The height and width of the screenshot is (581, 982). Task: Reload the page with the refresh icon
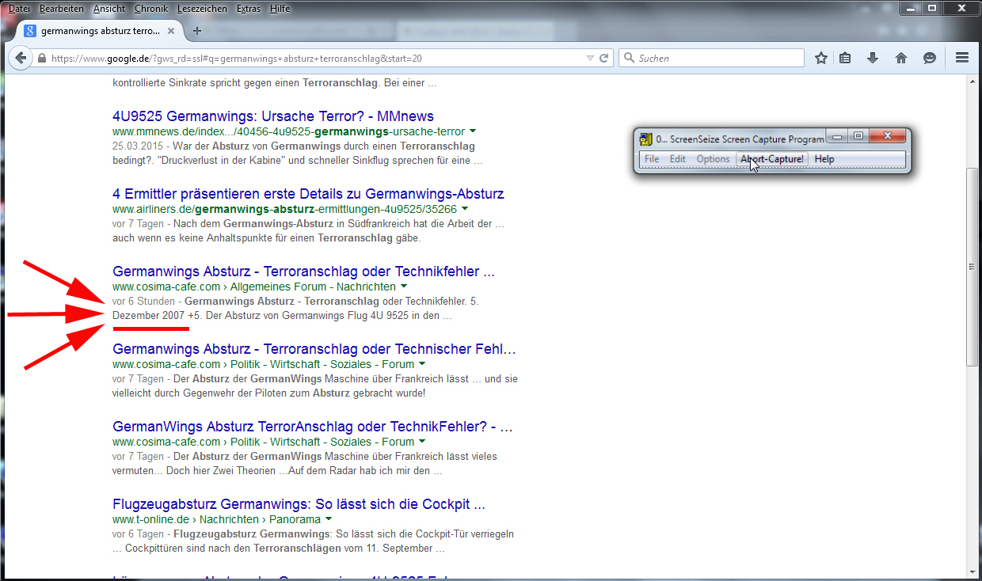click(x=603, y=59)
